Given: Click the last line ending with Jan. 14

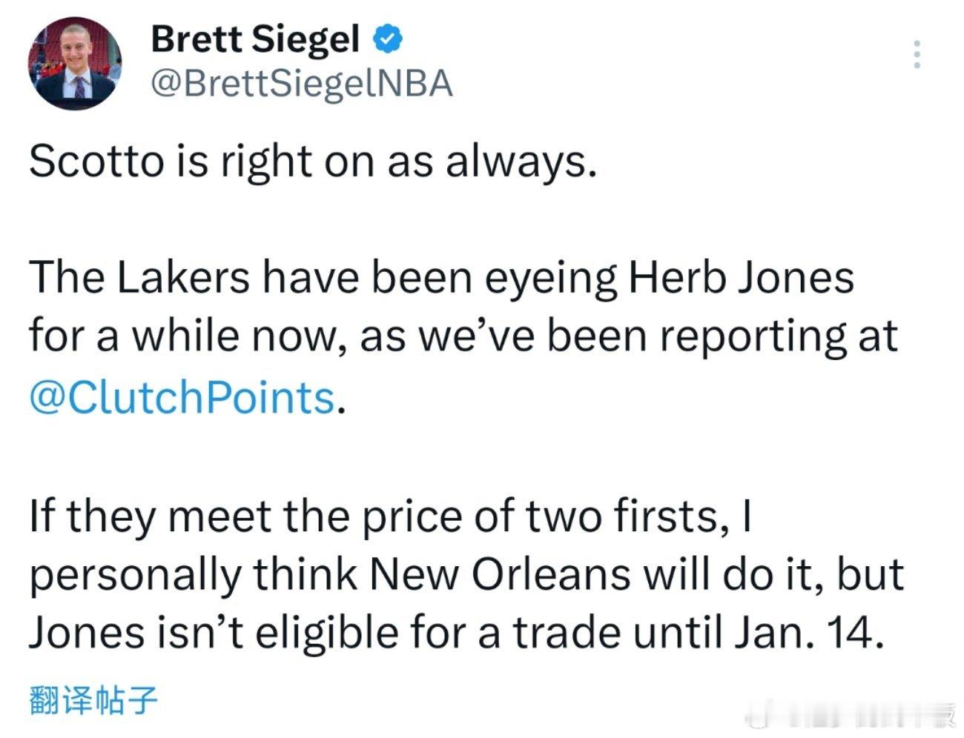Looking at the screenshot, I should (x=456, y=632).
